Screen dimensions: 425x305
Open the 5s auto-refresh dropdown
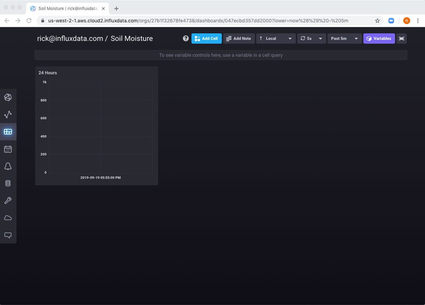[311, 39]
